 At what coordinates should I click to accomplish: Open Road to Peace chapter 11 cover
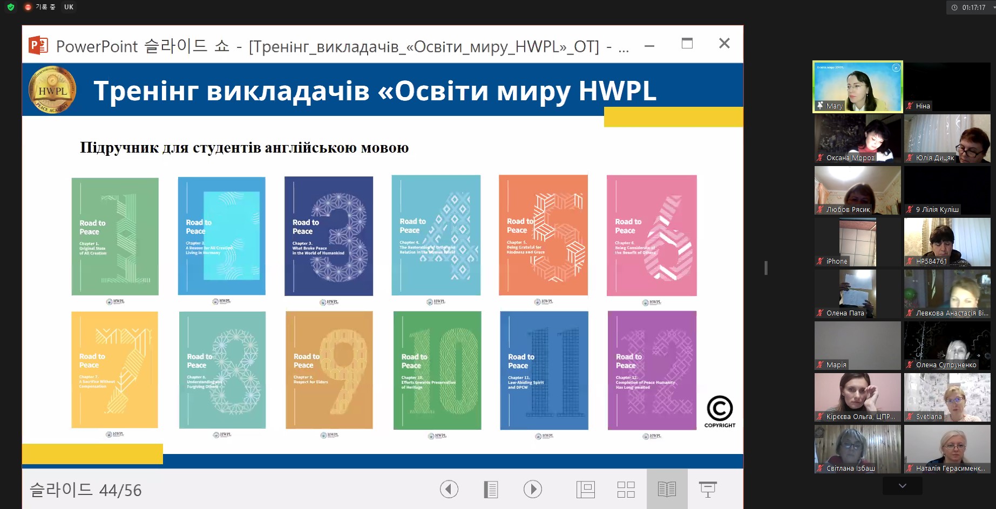click(x=544, y=370)
